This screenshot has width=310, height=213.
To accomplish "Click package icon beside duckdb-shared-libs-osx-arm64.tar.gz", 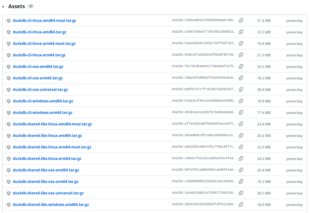I will pos(9,181).
